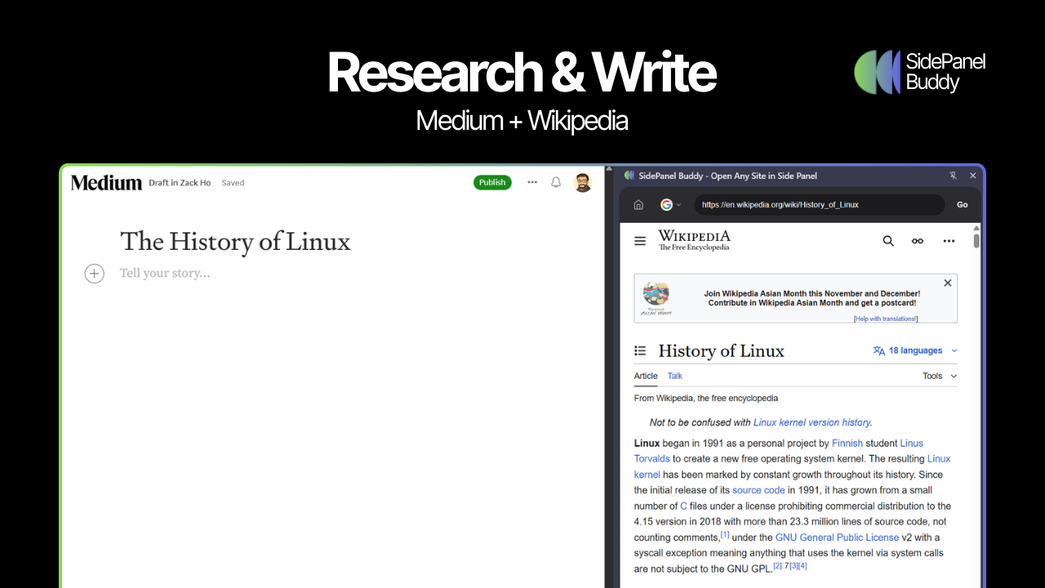
Task: Click the 'Saved' status text
Action: [233, 183]
